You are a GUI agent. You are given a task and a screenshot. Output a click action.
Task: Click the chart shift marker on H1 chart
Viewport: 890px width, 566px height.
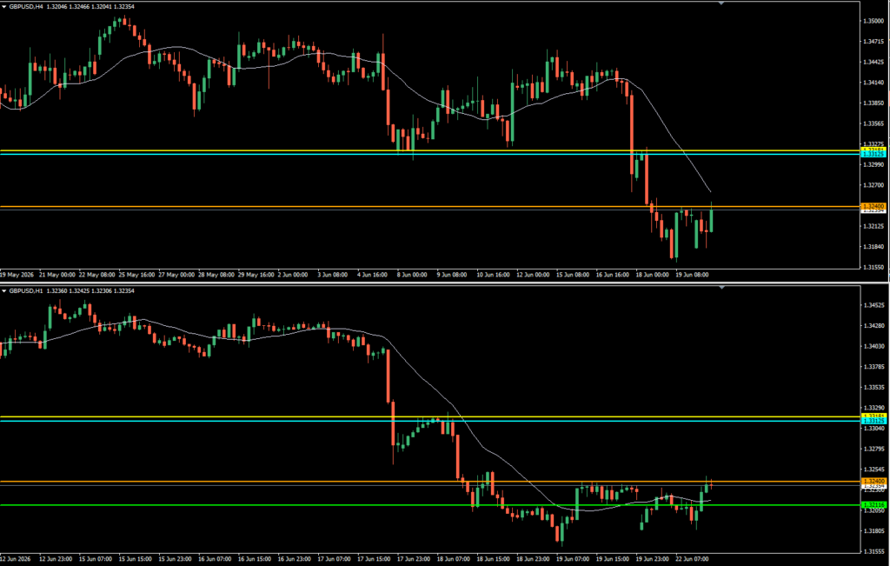click(721, 288)
